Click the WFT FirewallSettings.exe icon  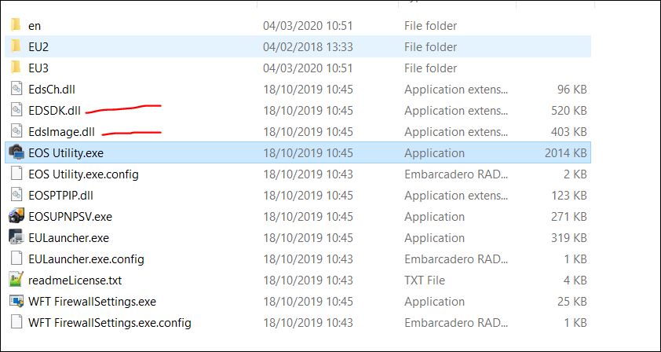pos(16,301)
